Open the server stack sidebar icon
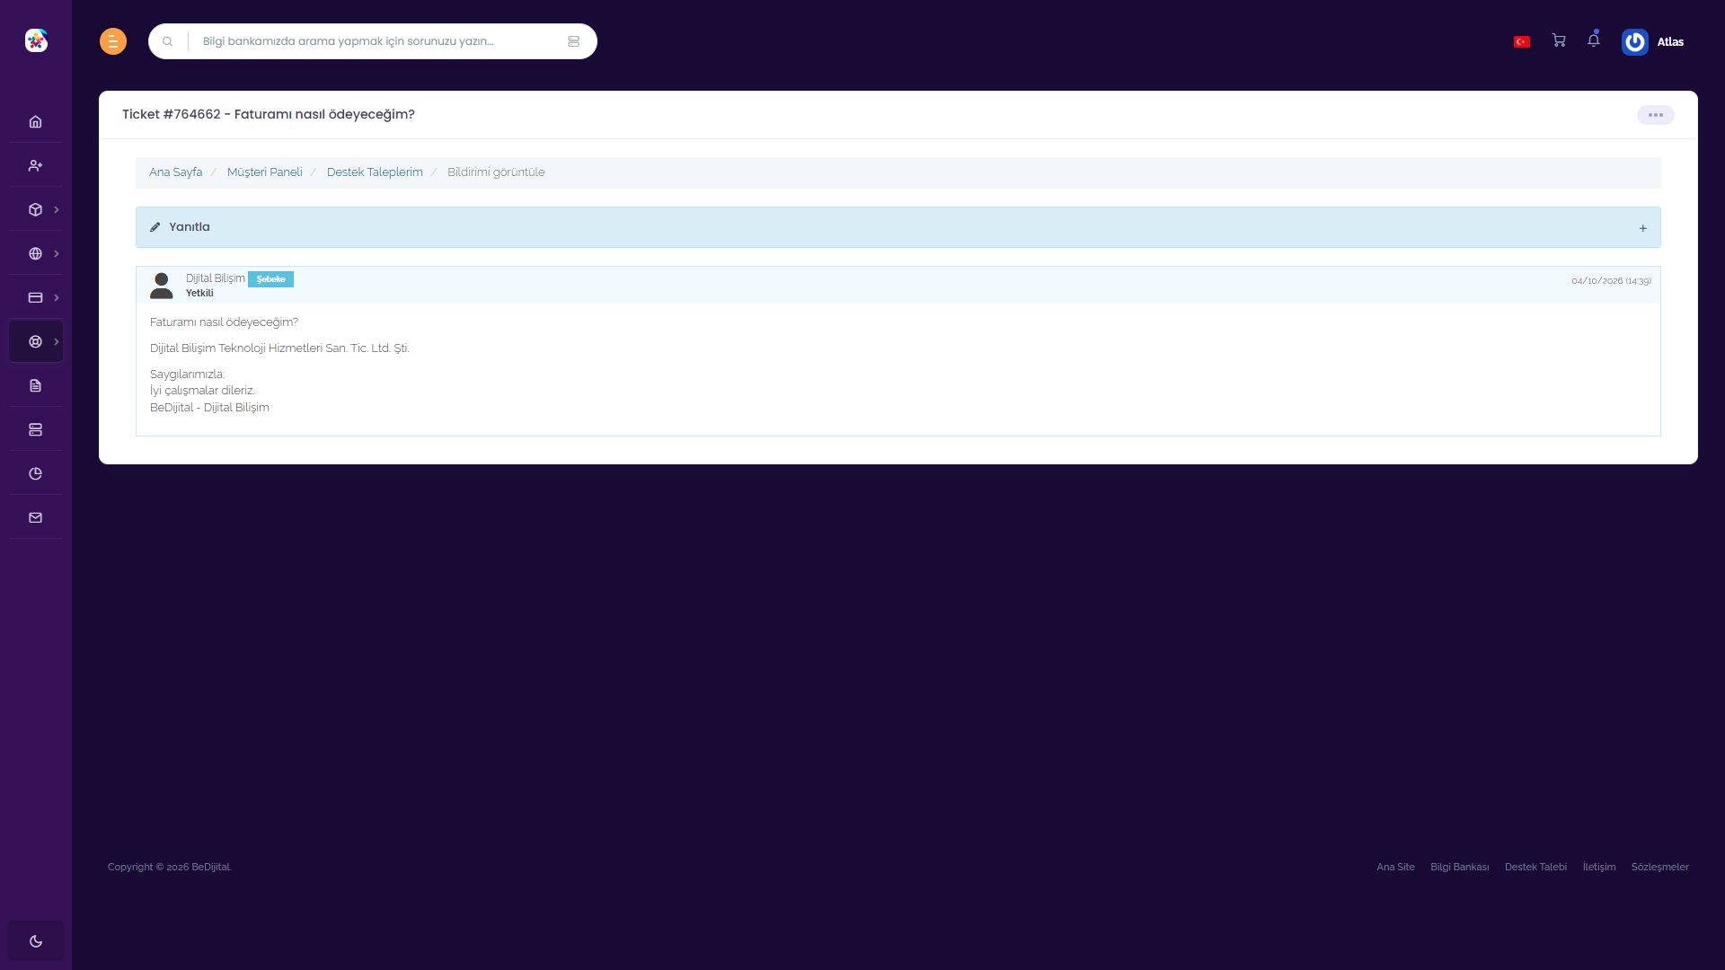 (x=35, y=429)
